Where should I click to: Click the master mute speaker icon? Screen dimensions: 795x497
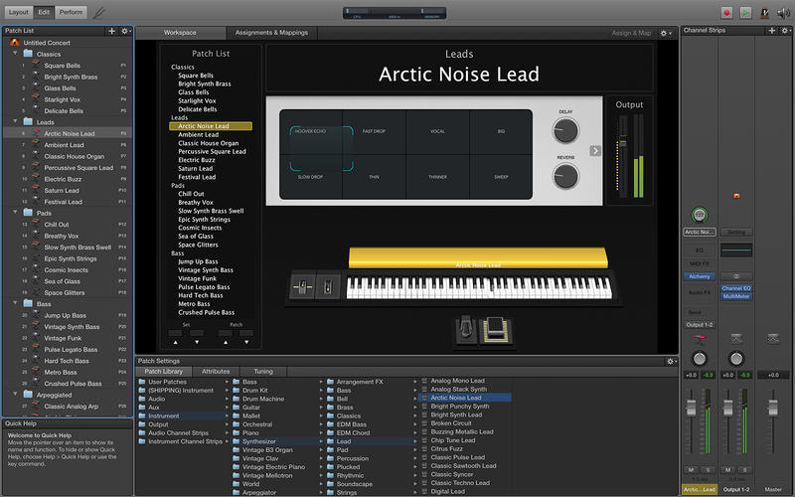783,12
